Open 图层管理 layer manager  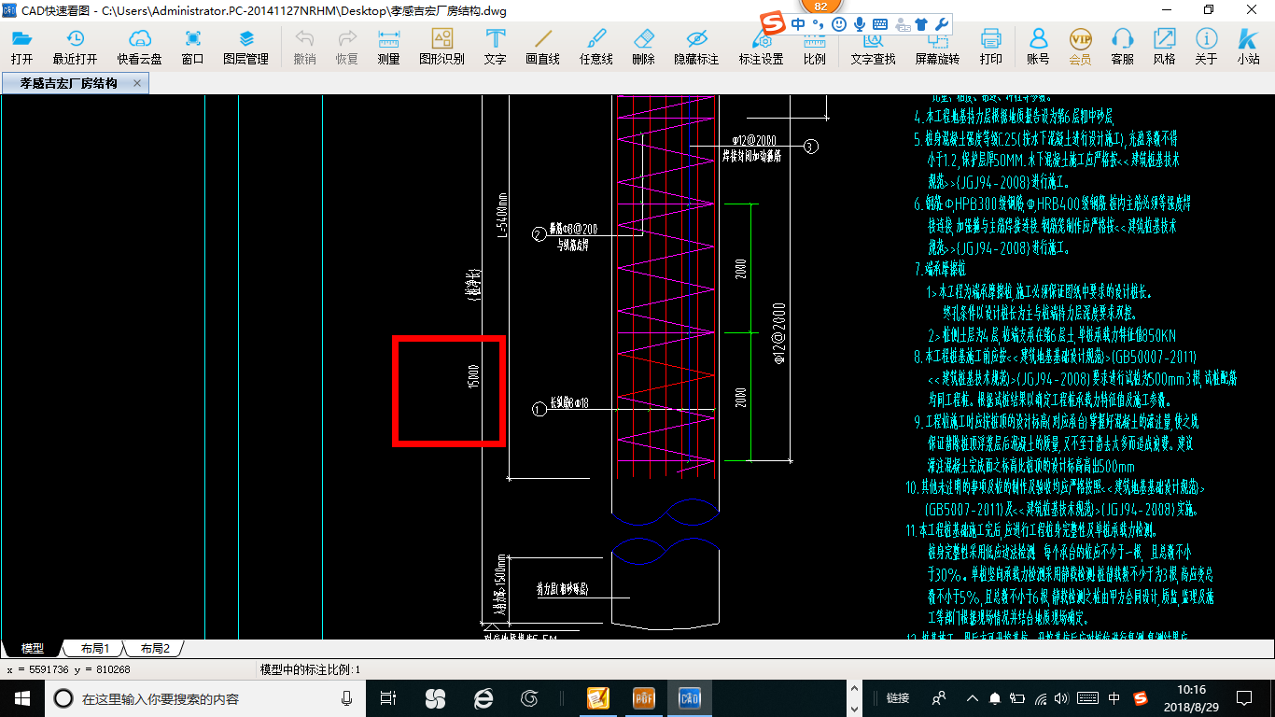click(x=245, y=47)
